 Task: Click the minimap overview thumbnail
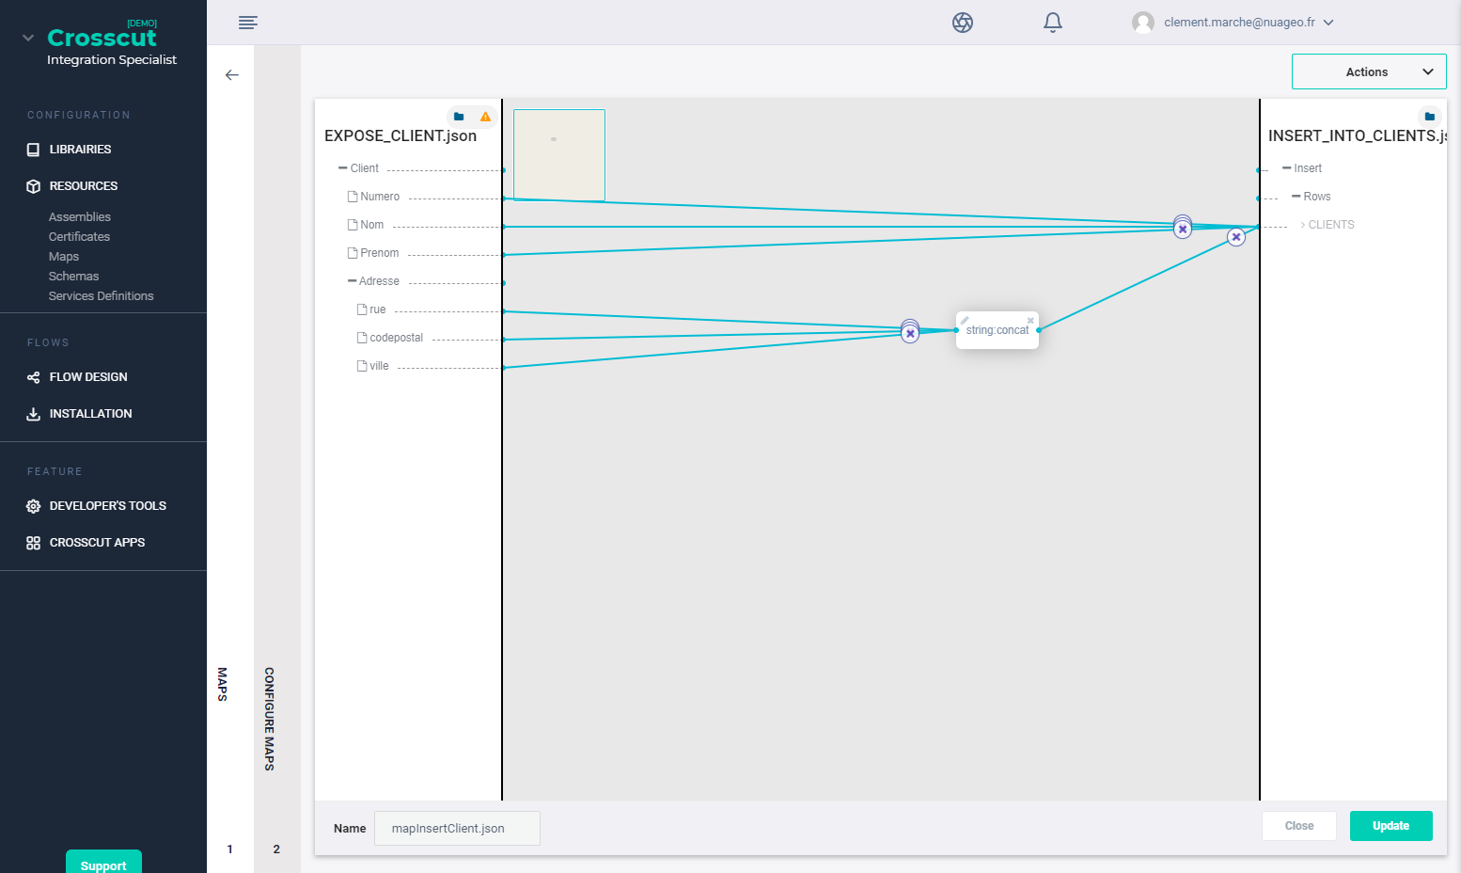tap(559, 155)
